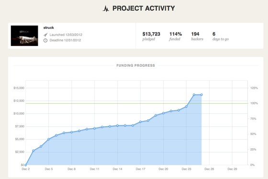The height and width of the screenshot is (179, 268).
Task: Select the final data point on the chart
Action: pyautogui.click(x=201, y=95)
